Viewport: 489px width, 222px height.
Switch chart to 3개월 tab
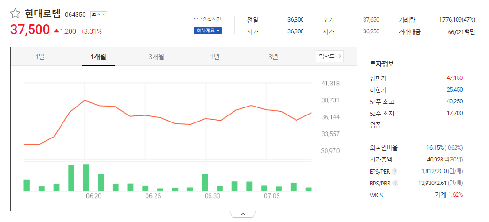156,57
